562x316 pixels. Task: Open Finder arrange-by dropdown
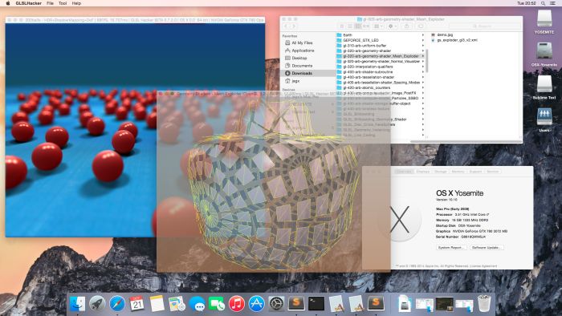pyautogui.click(x=377, y=26)
